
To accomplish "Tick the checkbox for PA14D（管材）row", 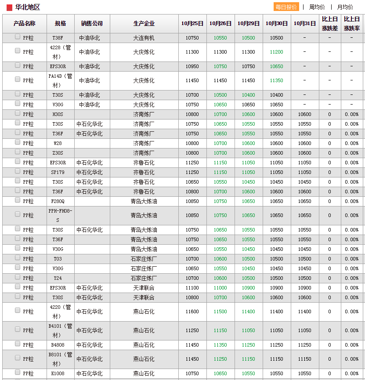I will 18,79.
